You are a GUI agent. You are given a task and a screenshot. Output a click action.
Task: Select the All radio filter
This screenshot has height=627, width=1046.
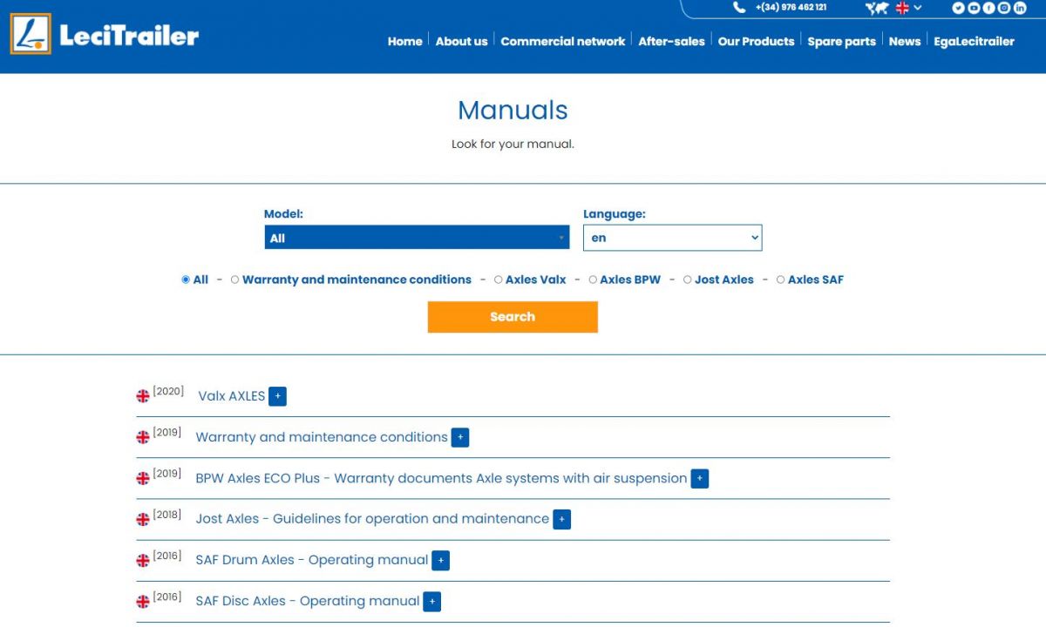click(186, 280)
